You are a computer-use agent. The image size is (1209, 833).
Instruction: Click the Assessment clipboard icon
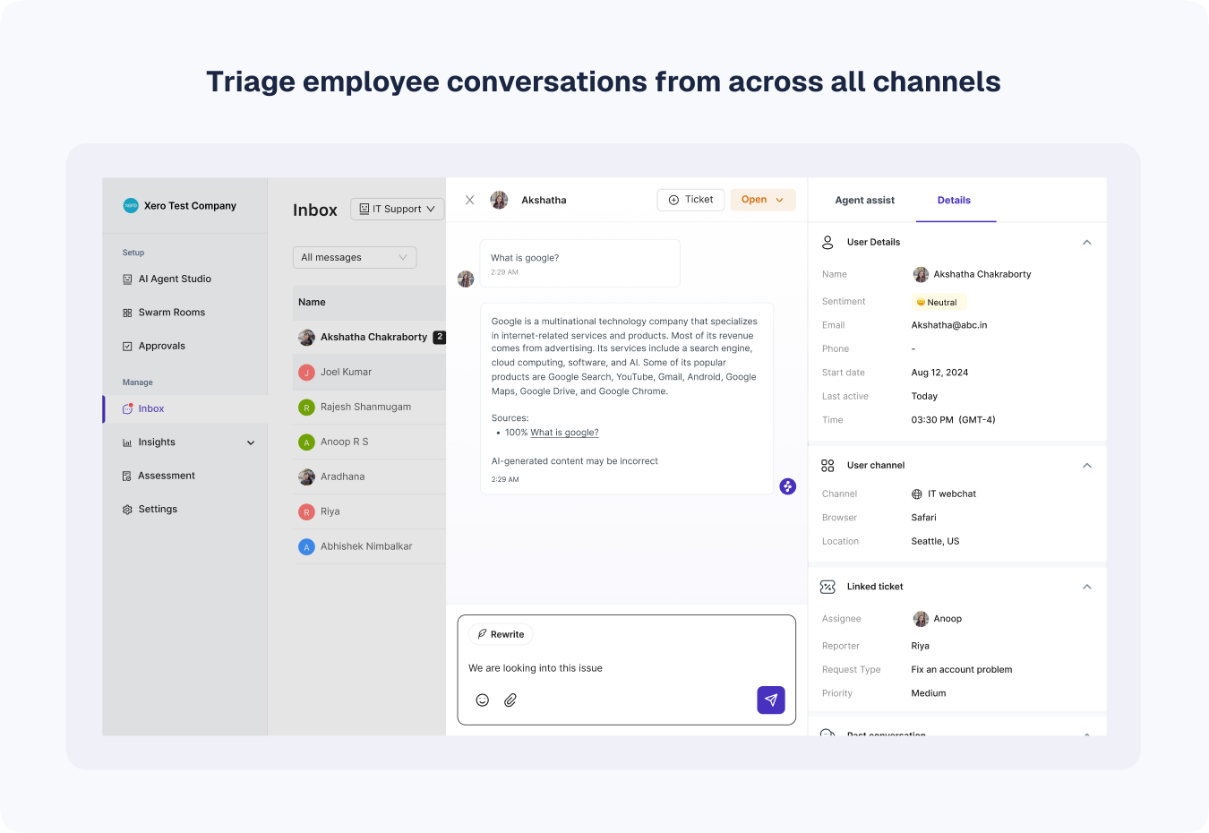click(127, 476)
